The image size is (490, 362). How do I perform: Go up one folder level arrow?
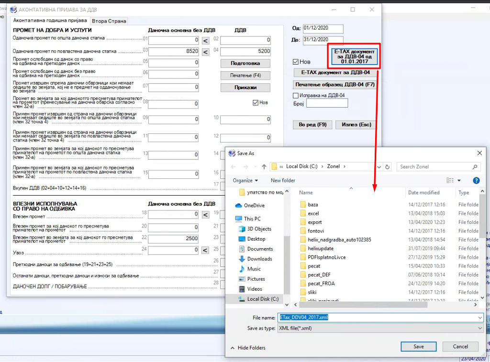pos(264,167)
